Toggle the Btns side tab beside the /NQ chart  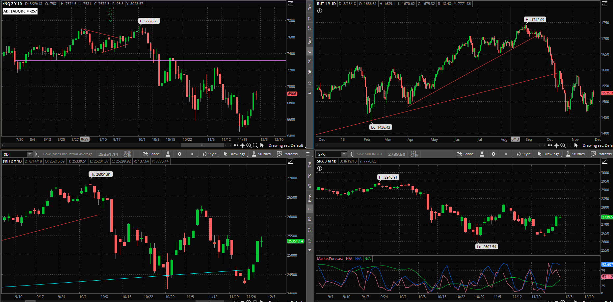310,41
